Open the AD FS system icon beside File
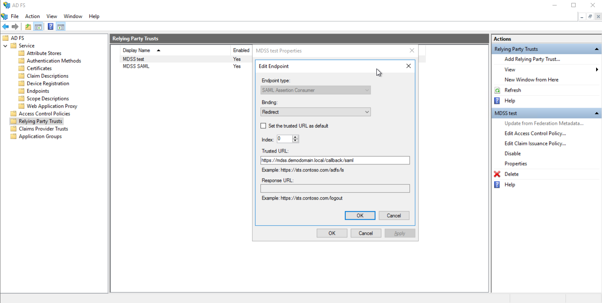 click(x=5, y=16)
